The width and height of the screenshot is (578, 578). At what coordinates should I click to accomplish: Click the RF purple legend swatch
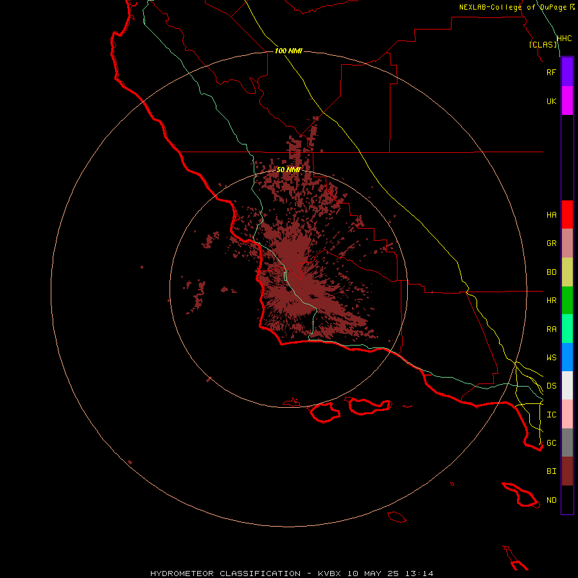[567, 72]
